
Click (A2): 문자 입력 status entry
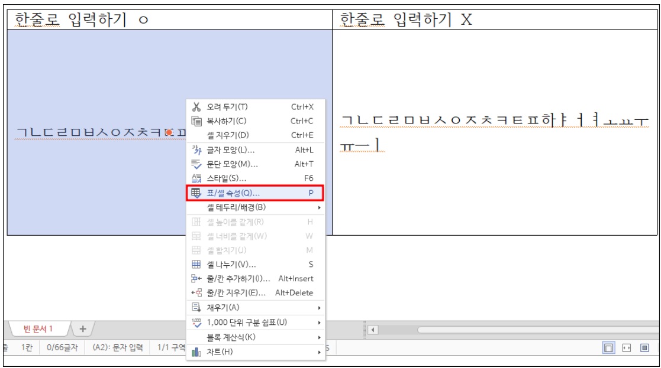[x=118, y=348]
